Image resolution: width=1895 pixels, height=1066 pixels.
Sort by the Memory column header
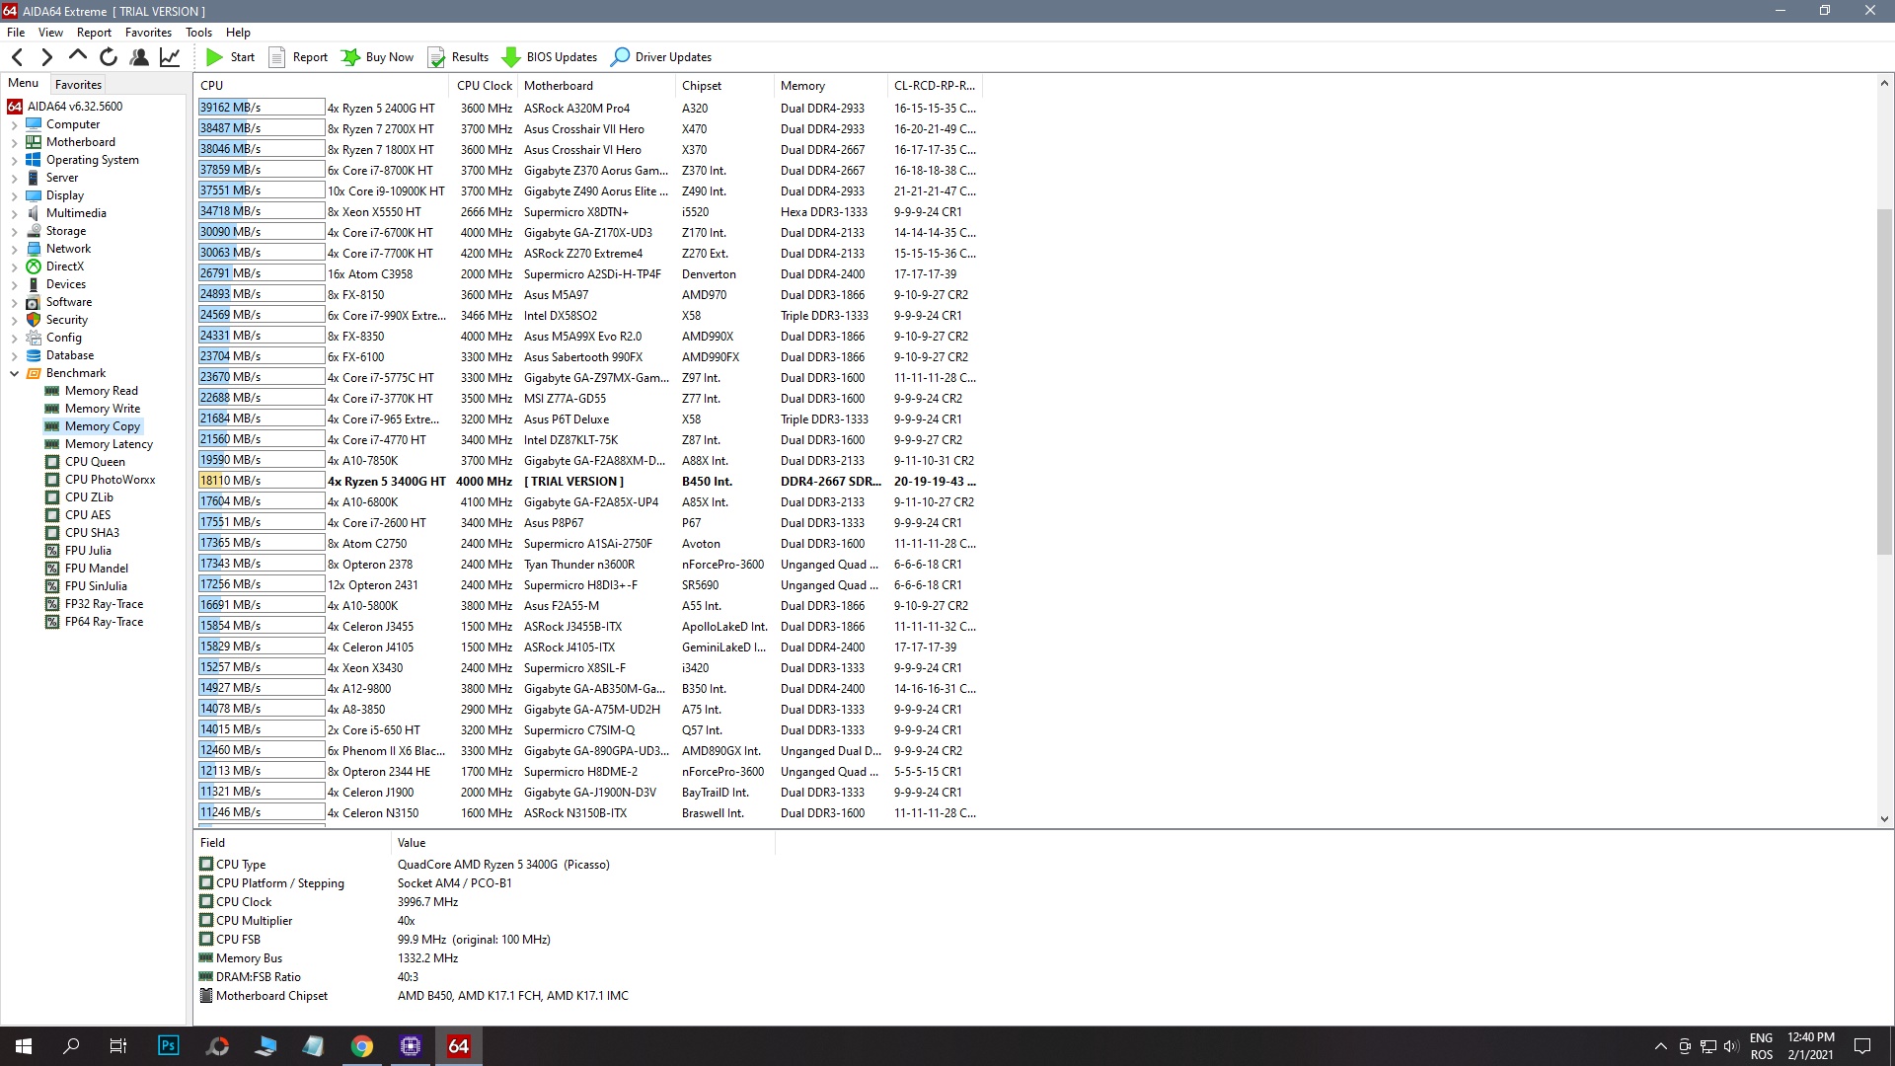[830, 86]
